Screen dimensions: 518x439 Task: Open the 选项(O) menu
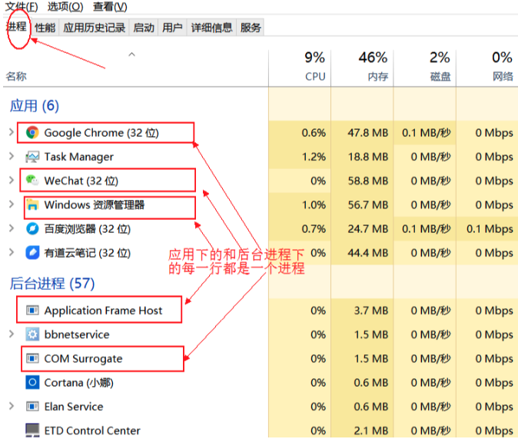(65, 6)
